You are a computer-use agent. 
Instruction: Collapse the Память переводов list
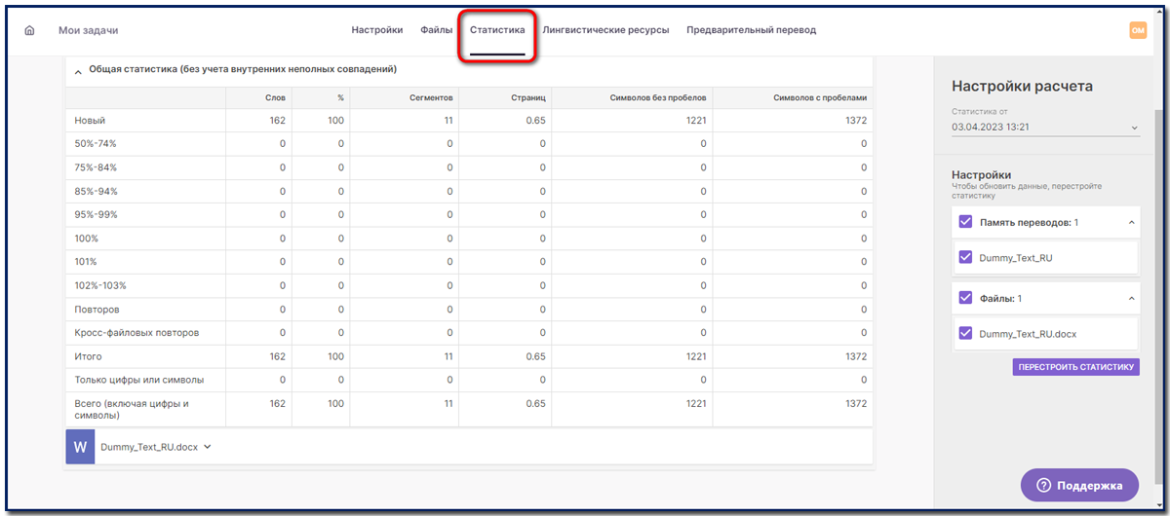pos(1131,223)
